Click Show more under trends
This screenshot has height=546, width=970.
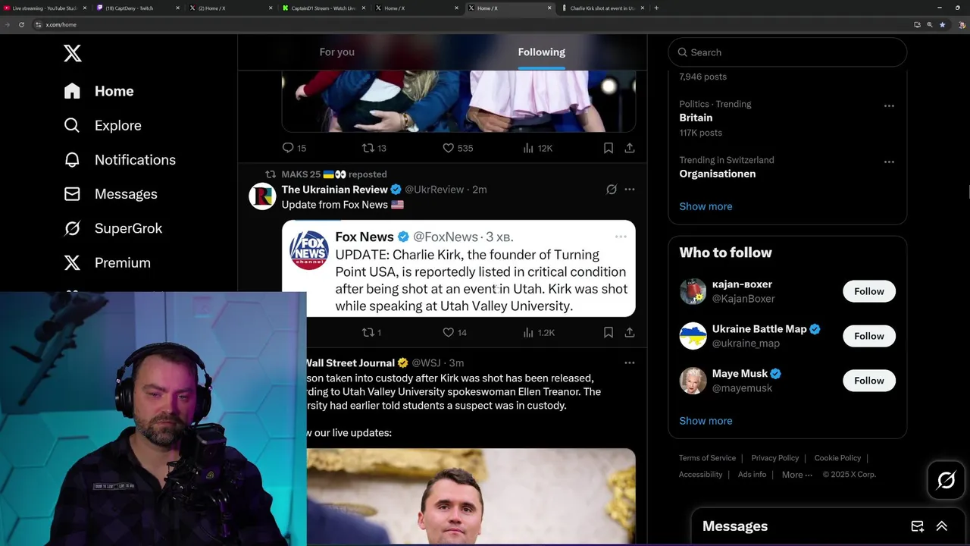pos(706,206)
